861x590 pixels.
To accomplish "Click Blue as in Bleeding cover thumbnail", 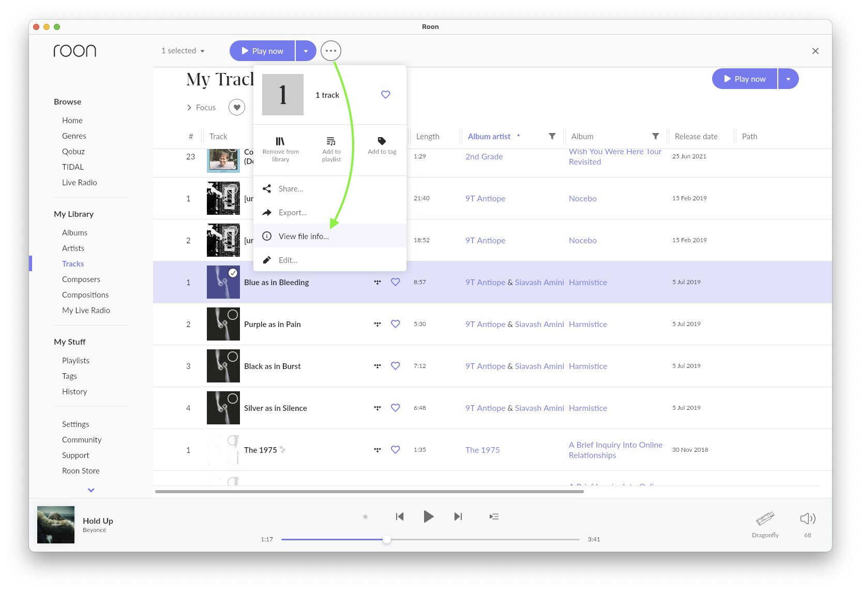I will 223,282.
